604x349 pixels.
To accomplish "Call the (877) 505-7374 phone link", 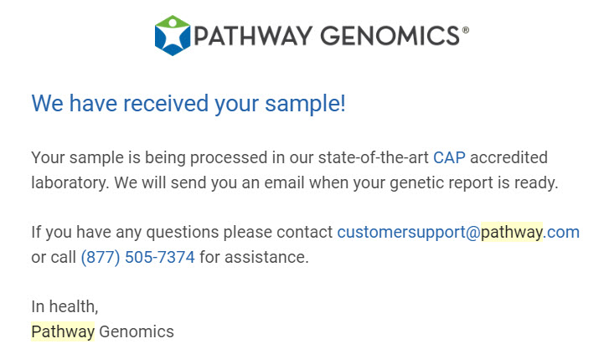I will (x=137, y=257).
